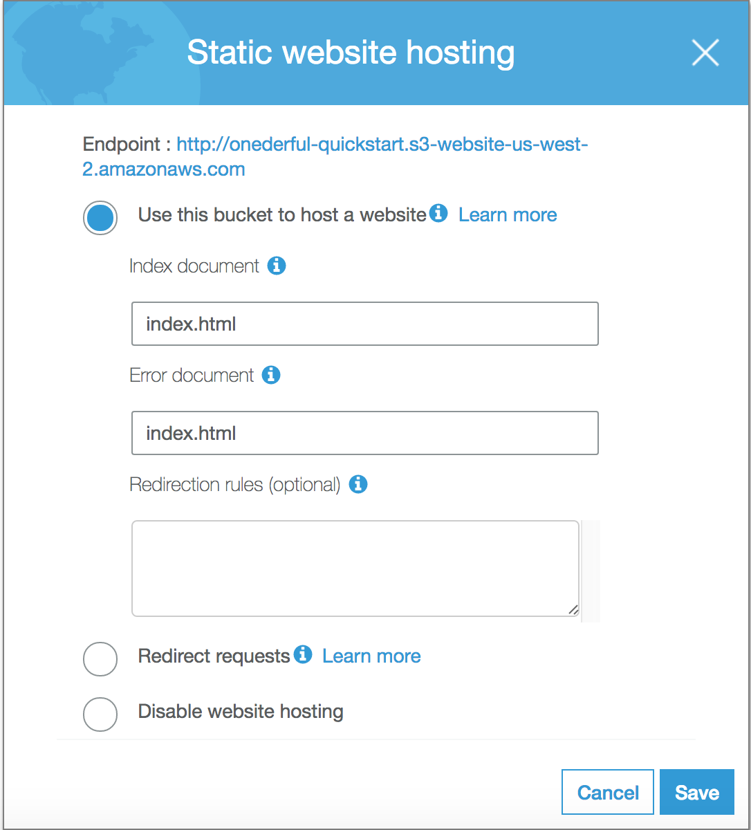Viewport: 751px width, 830px height.
Task: Open Learn more beside Redirect requests
Action: click(371, 656)
